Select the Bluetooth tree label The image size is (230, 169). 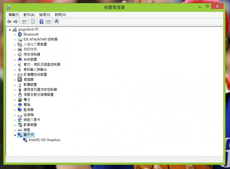tap(31, 34)
